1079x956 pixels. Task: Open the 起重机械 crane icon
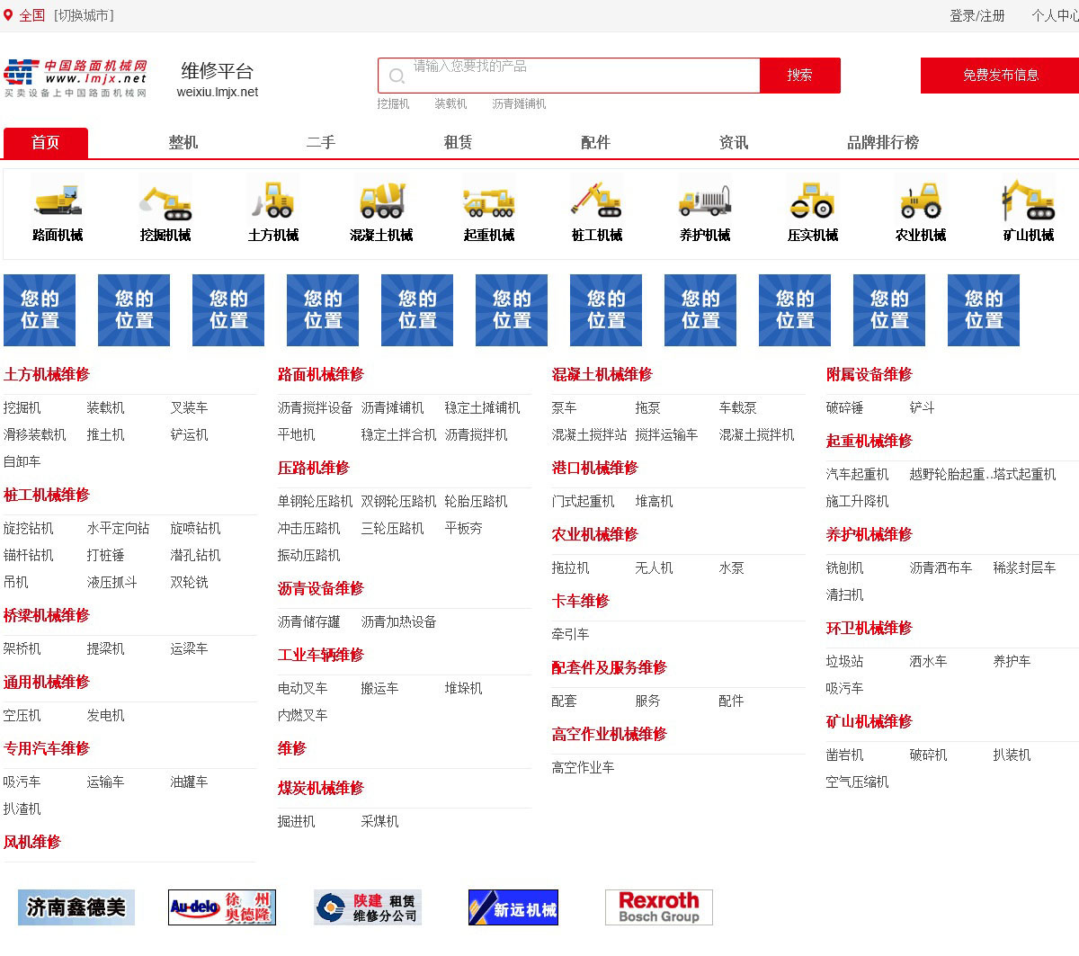pyautogui.click(x=489, y=199)
